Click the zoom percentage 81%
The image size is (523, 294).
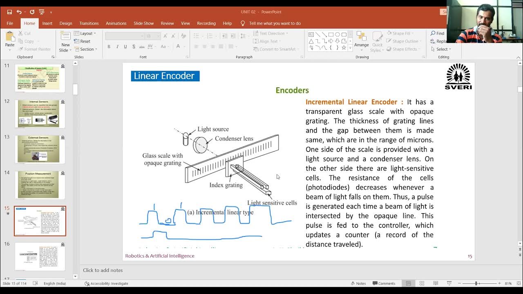pos(508,283)
